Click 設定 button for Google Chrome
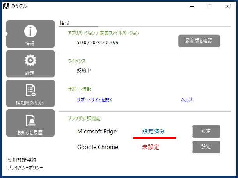Screen dimensions: 238x178 206,147
